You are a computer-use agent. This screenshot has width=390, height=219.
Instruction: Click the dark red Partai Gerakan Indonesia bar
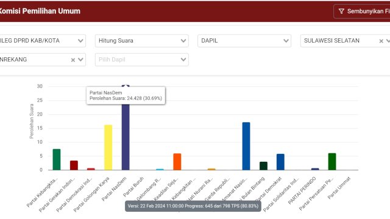(74, 165)
